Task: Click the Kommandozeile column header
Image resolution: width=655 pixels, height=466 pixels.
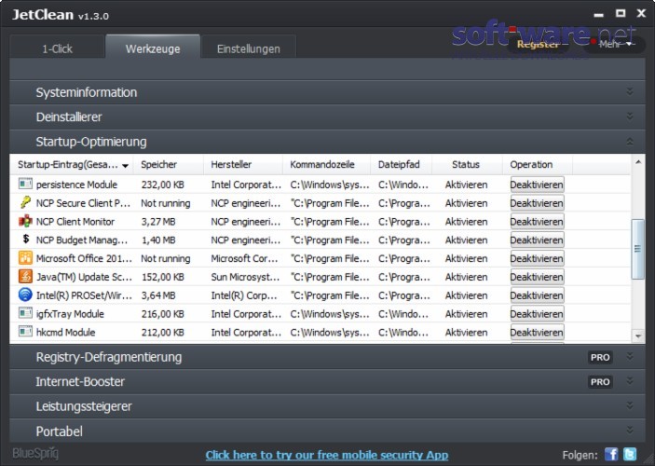Action: coord(327,165)
